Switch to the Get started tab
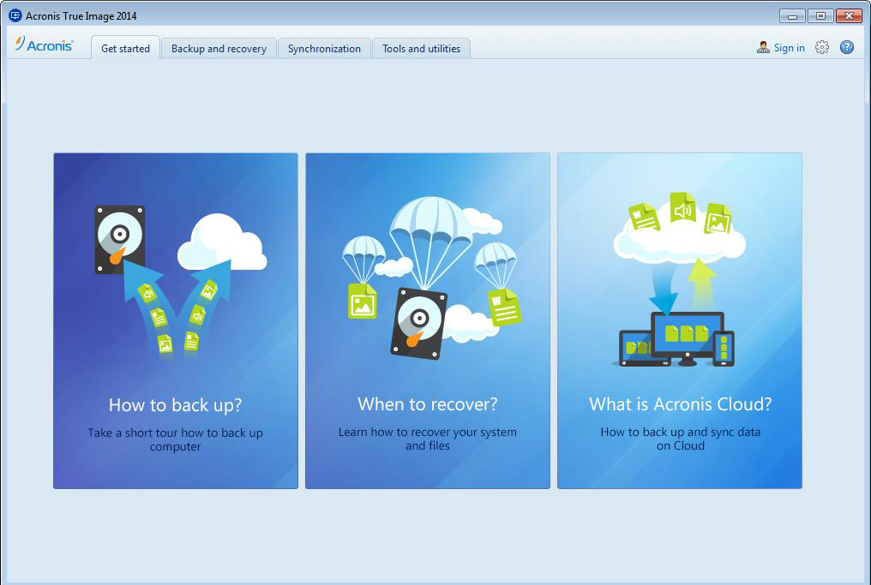 point(125,49)
